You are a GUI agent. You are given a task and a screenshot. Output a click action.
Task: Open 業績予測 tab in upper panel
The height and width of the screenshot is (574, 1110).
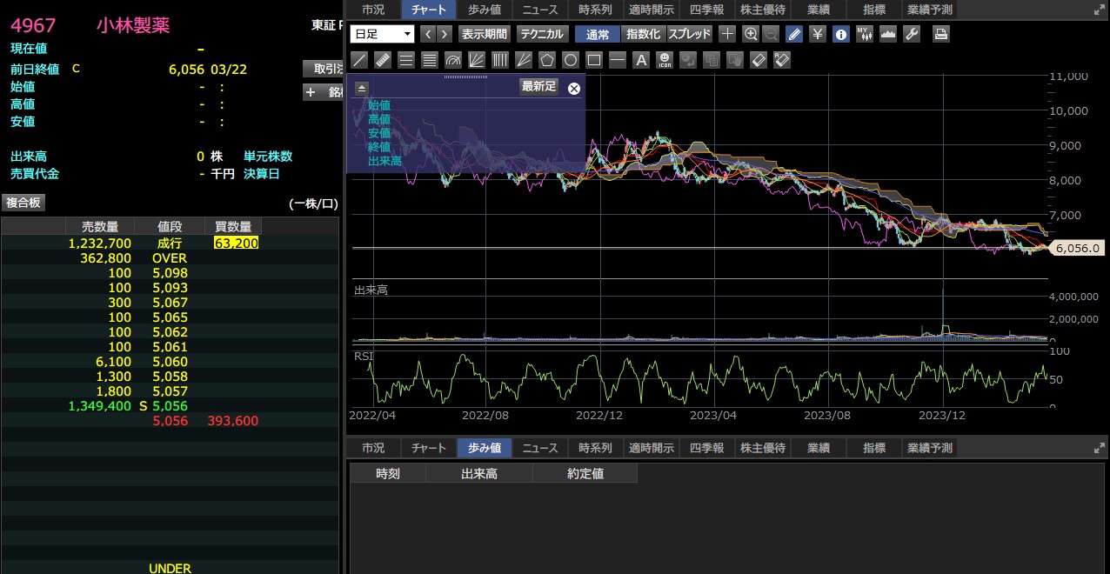point(929,10)
